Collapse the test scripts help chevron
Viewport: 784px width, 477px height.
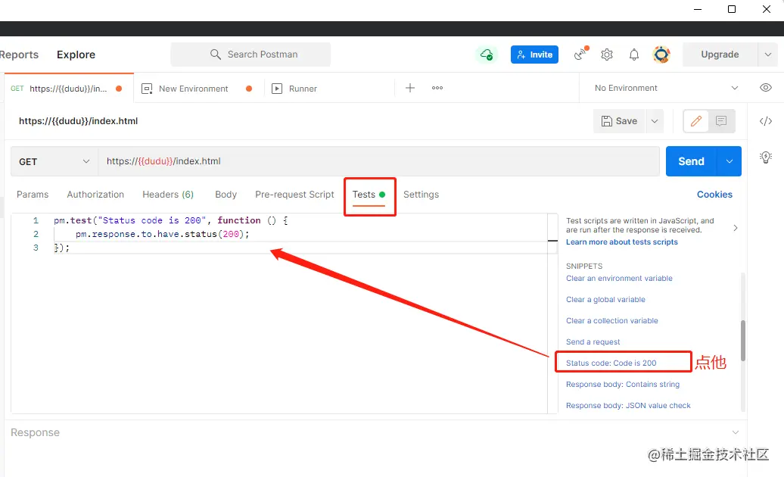click(736, 228)
